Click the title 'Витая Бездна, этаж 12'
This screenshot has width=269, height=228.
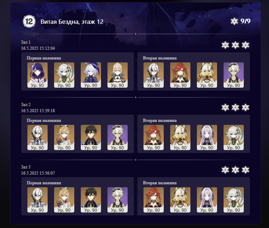(x=72, y=22)
